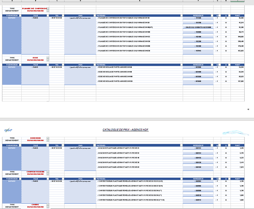The image size is (254, 209).
Task: Open the FOURNISSEUR filter button in the ESSE table
Action: 20,65
